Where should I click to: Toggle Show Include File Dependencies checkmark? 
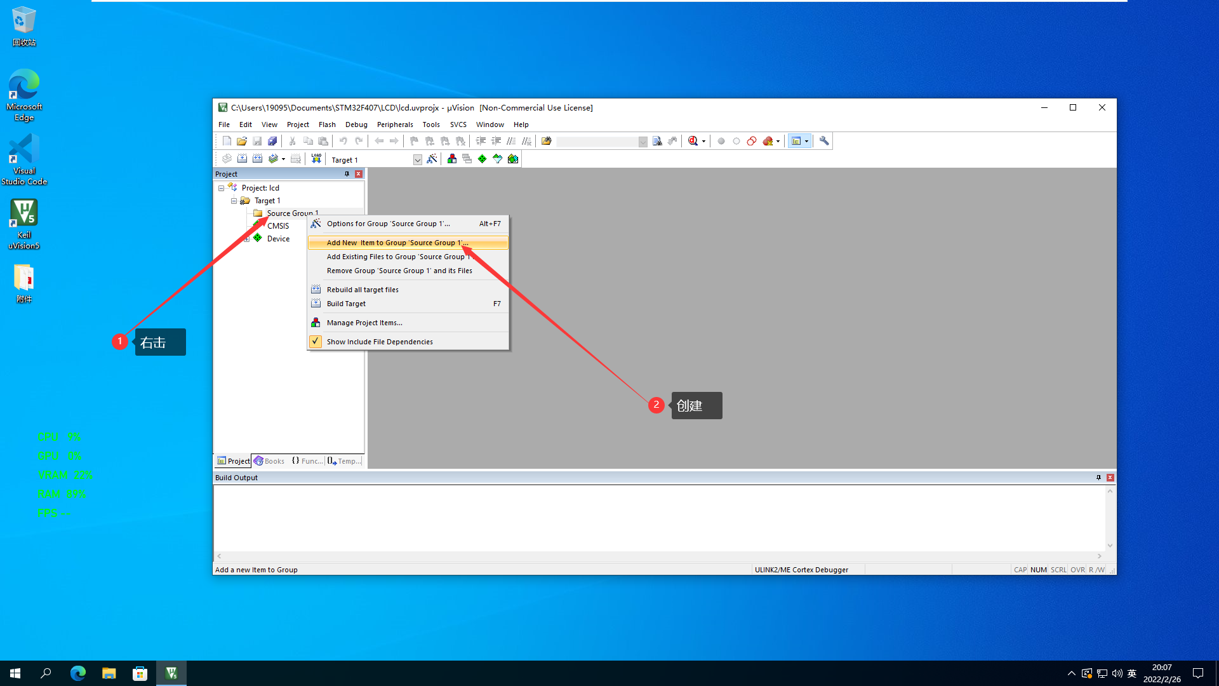[x=316, y=342]
